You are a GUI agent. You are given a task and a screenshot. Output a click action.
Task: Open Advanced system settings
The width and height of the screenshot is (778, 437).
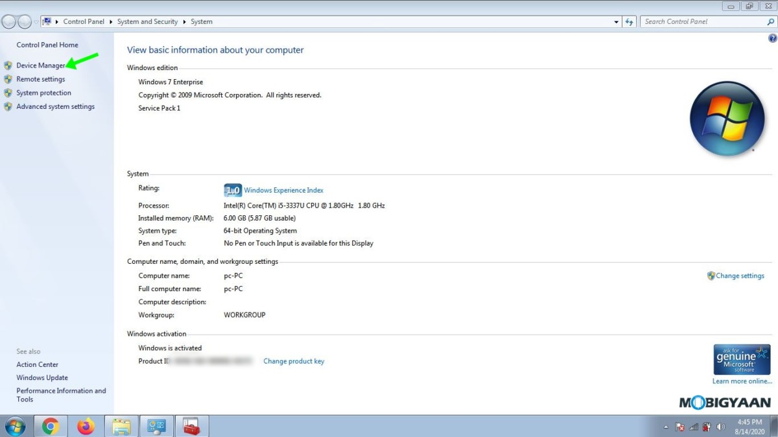click(56, 106)
